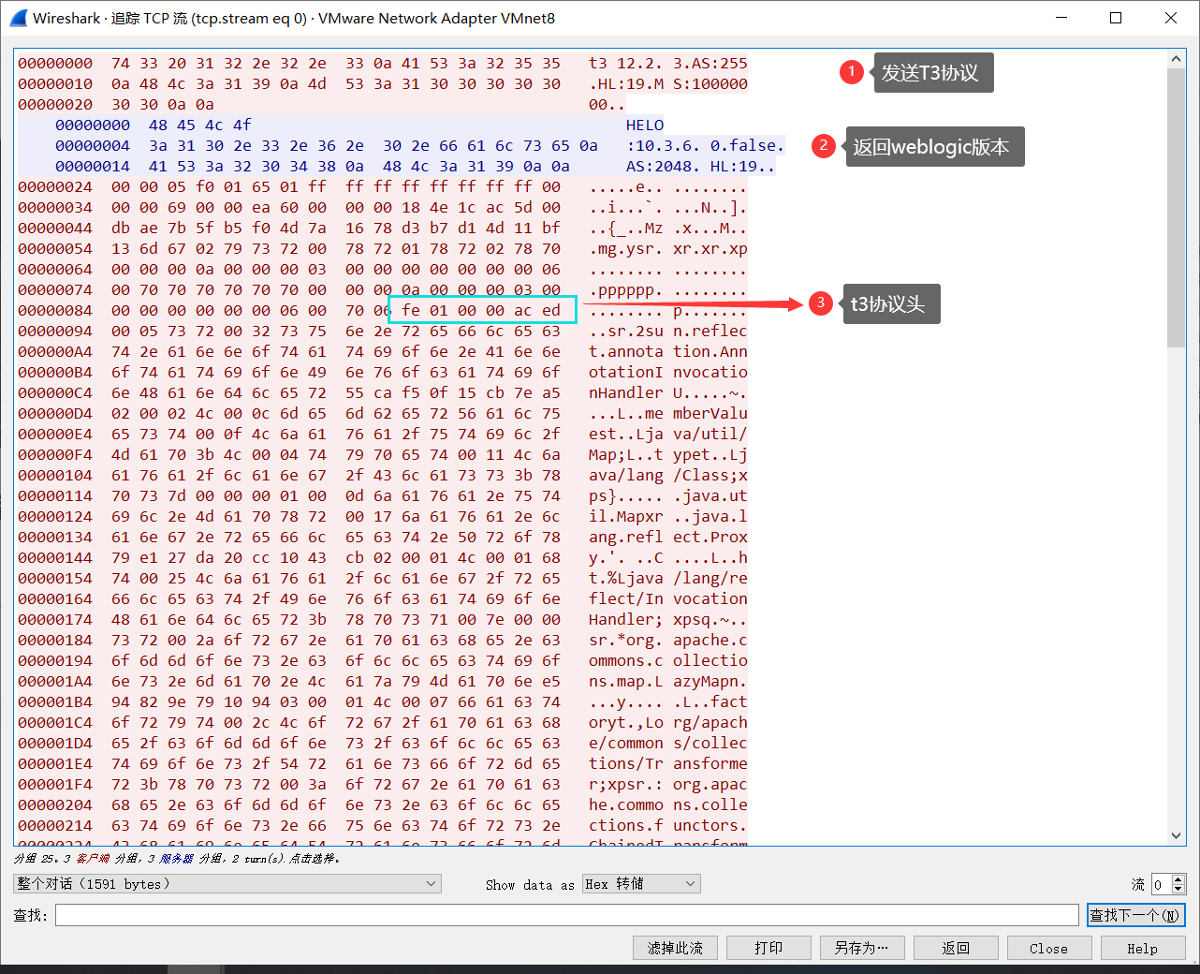The width and height of the screenshot is (1200, 974).
Task: Click the hex row at offset 00000124
Action: point(383,517)
